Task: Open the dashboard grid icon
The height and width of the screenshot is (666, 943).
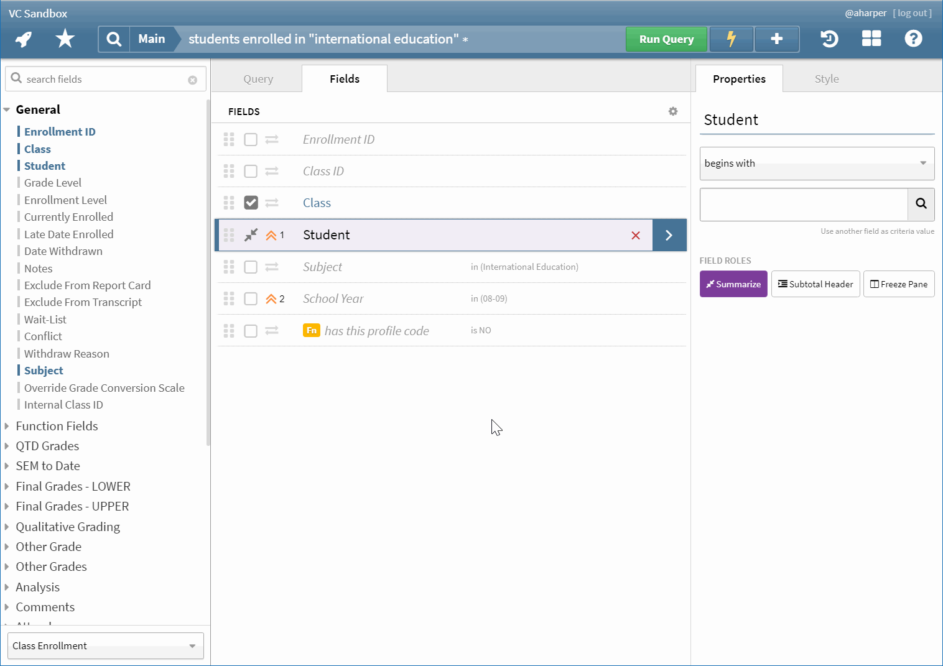Action: click(x=871, y=39)
